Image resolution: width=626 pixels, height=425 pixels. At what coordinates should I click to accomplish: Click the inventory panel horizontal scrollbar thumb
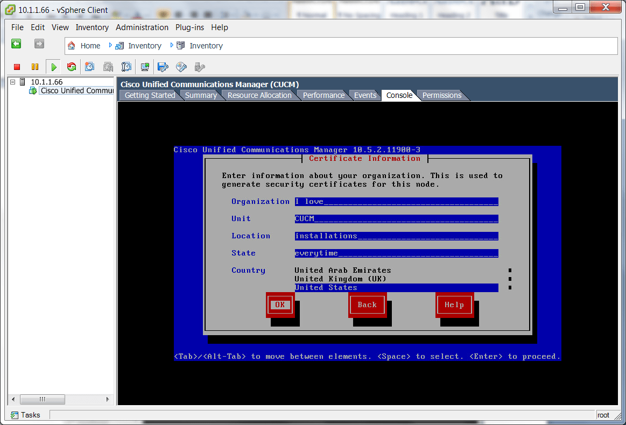click(43, 399)
